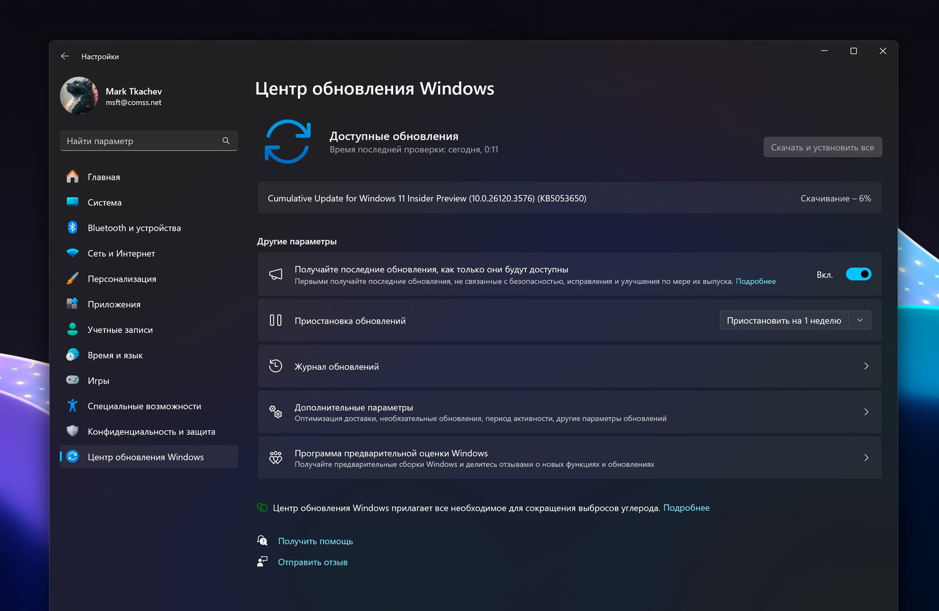Switch to Персонализация settings
Screen dimensions: 939x611
tap(149, 279)
